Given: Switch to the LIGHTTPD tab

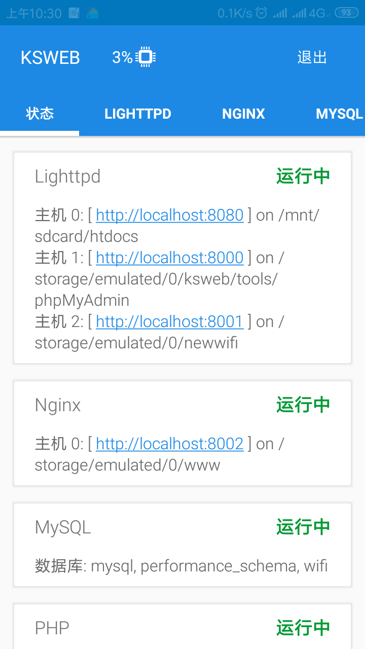Looking at the screenshot, I should pyautogui.click(x=138, y=114).
